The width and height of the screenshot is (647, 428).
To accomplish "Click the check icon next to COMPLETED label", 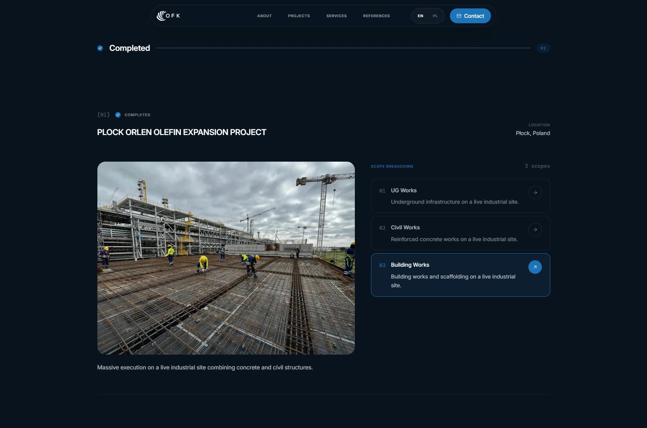I will (118, 115).
